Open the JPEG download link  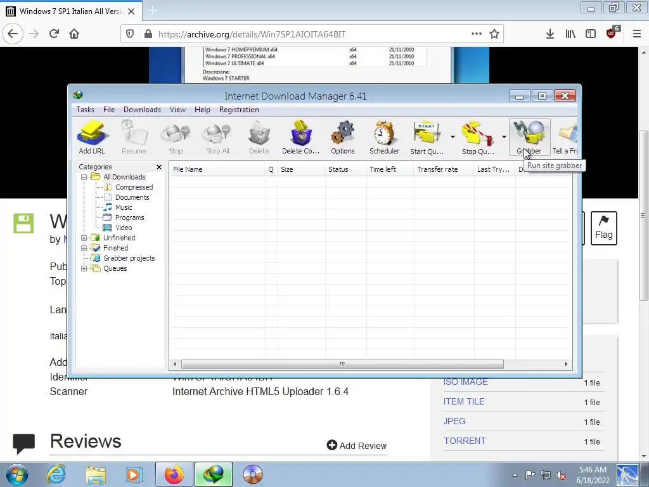(x=454, y=421)
